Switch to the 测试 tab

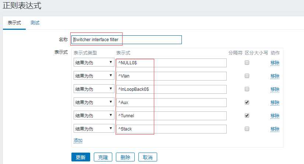(35, 23)
